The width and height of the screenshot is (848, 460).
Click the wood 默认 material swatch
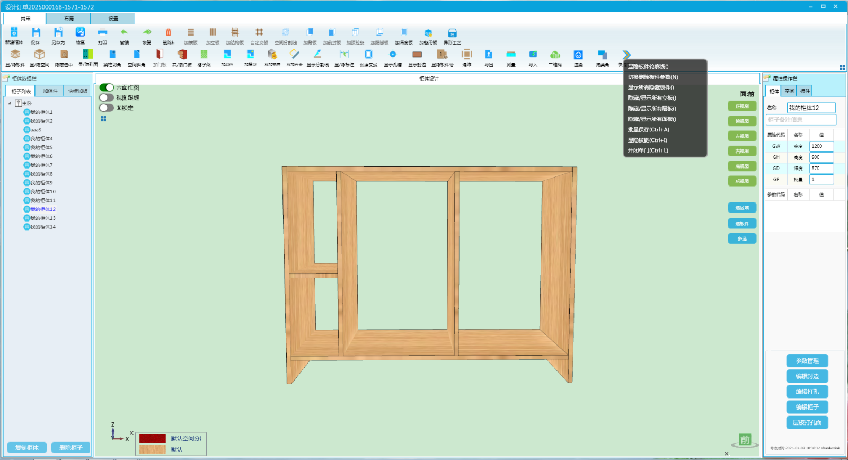click(x=153, y=449)
